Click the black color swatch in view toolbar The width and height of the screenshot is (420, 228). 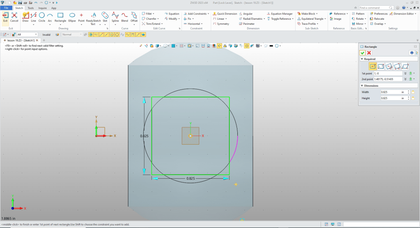click(271, 46)
